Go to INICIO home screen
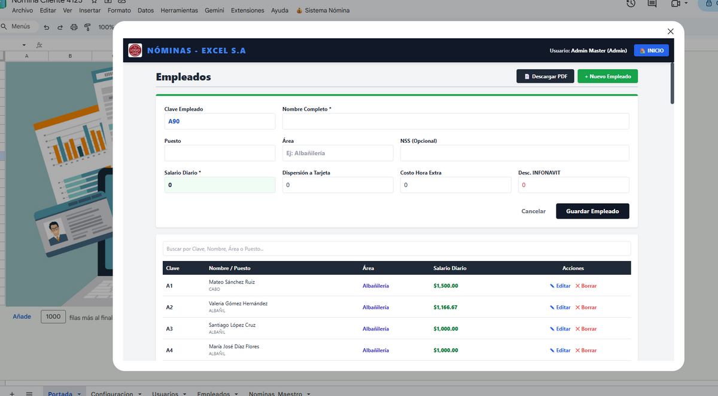The width and height of the screenshot is (718, 396). coord(651,51)
